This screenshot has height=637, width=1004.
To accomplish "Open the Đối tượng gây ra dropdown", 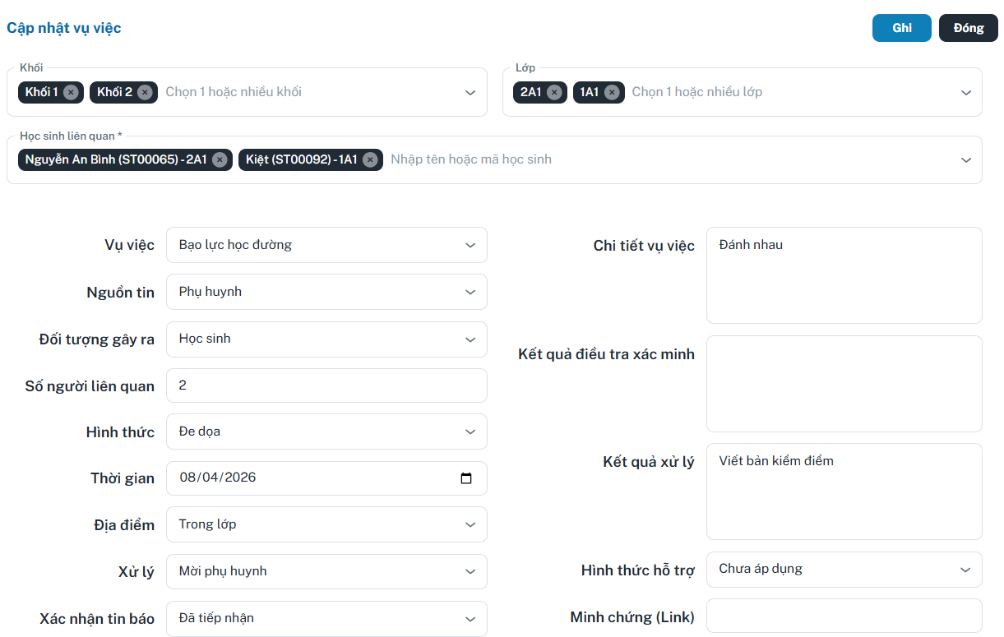I will [326, 339].
